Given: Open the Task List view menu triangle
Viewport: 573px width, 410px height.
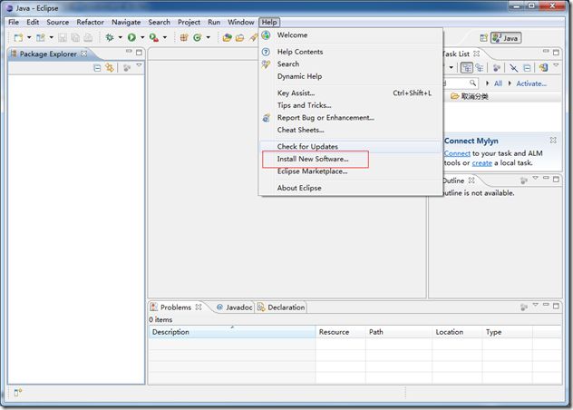Looking at the screenshot, I should pos(556,65).
